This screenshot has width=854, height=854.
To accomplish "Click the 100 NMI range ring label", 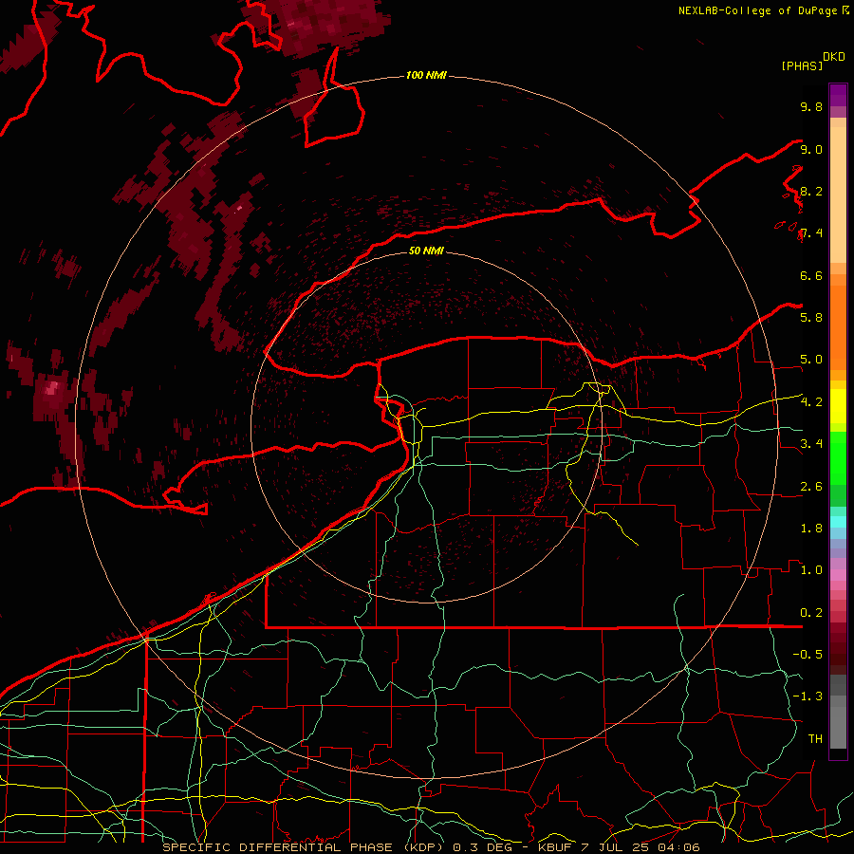I will [426, 75].
